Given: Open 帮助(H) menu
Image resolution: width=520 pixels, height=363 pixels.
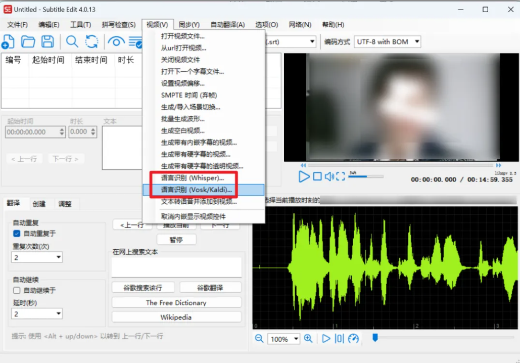Looking at the screenshot, I should [334, 25].
